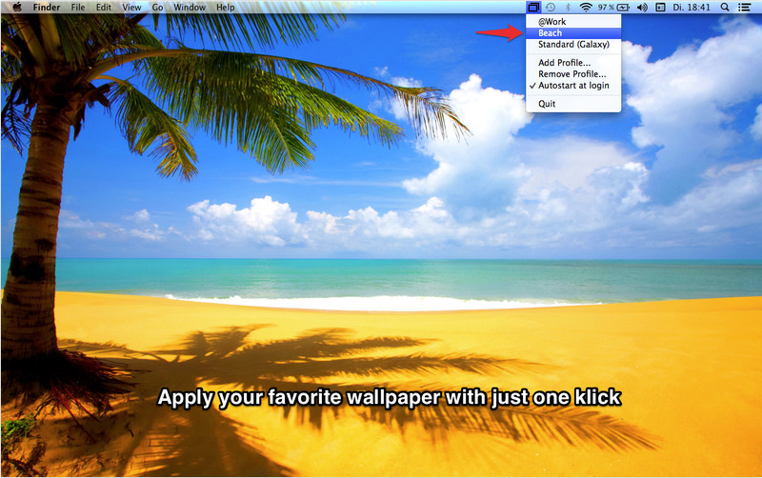Select the Standard (Galaxy) profile
762x478 pixels.
pos(573,44)
